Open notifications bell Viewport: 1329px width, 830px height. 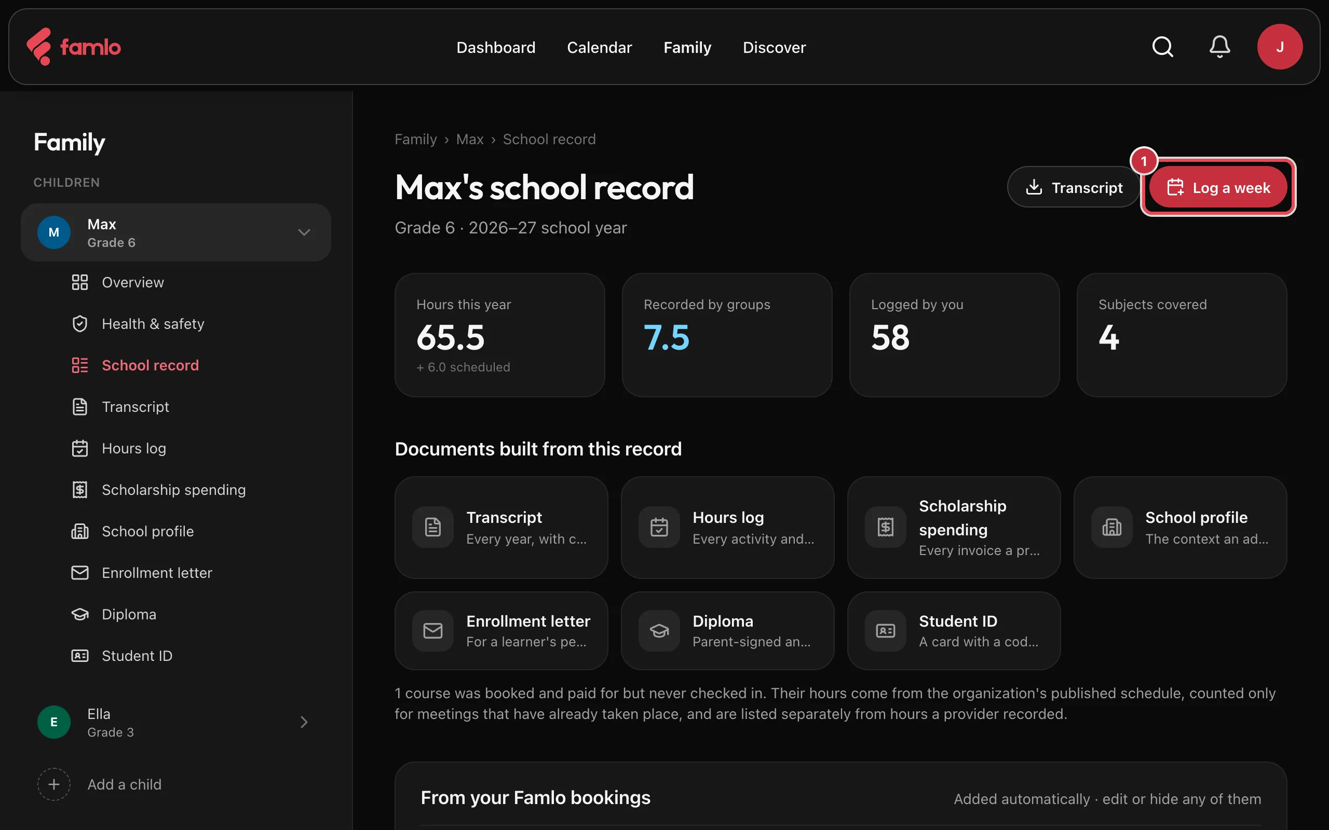coord(1219,47)
